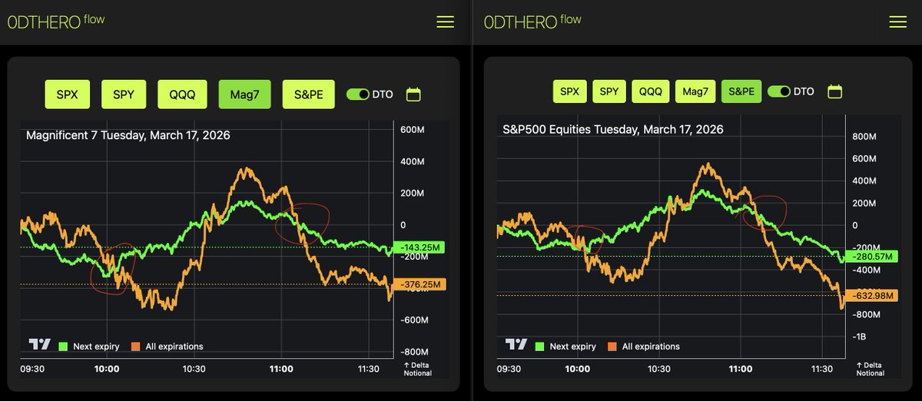Click 11:30 time label on S&P500 chart
The width and height of the screenshot is (922, 401).
[822, 369]
